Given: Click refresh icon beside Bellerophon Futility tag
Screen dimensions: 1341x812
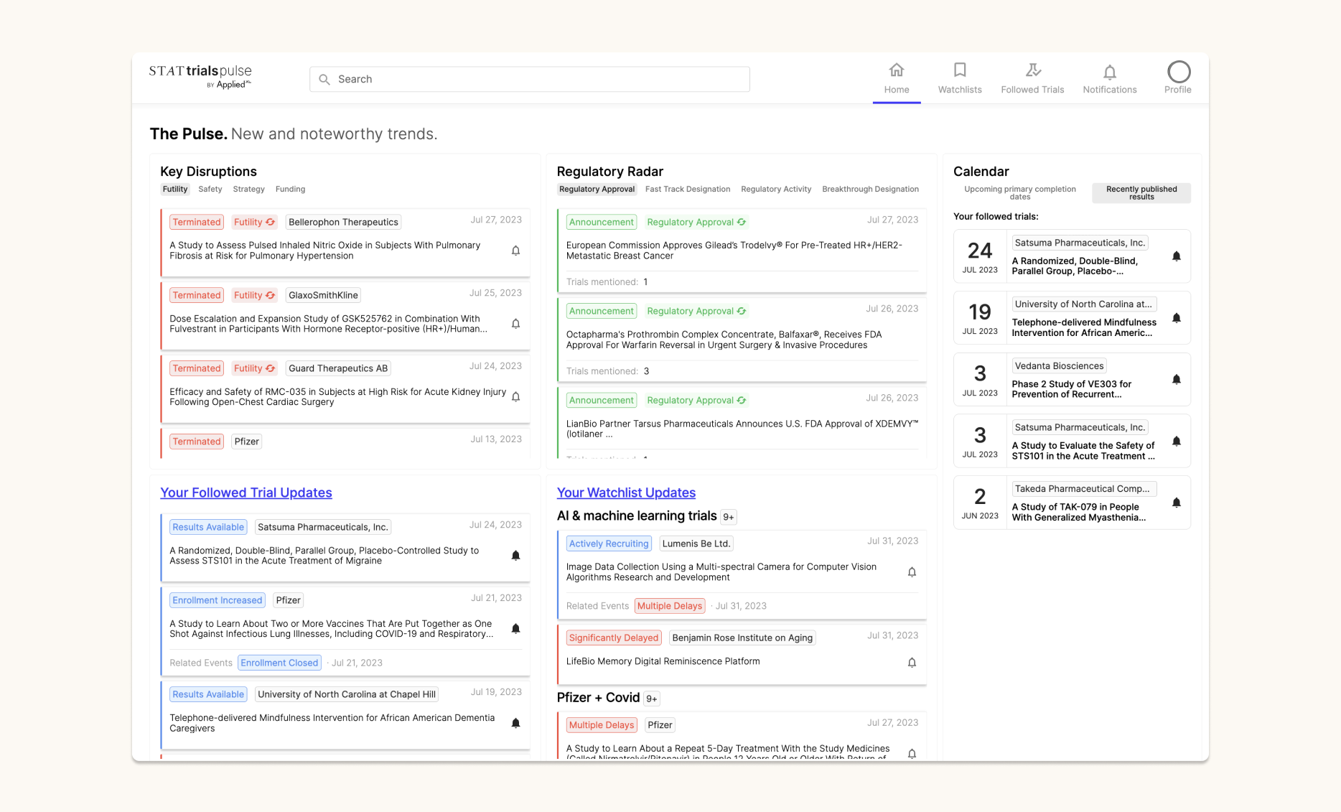Looking at the screenshot, I should tap(271, 223).
